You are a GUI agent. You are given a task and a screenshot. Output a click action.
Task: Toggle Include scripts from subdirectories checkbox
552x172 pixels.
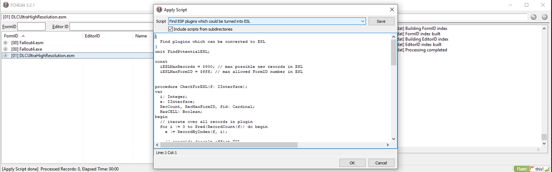tap(171, 29)
